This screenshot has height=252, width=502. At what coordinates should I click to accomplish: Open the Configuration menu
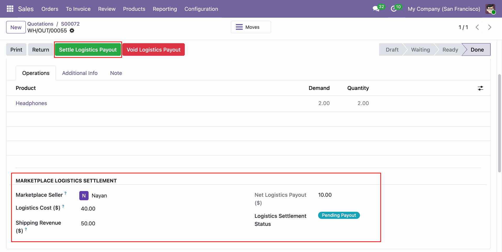tap(201, 9)
